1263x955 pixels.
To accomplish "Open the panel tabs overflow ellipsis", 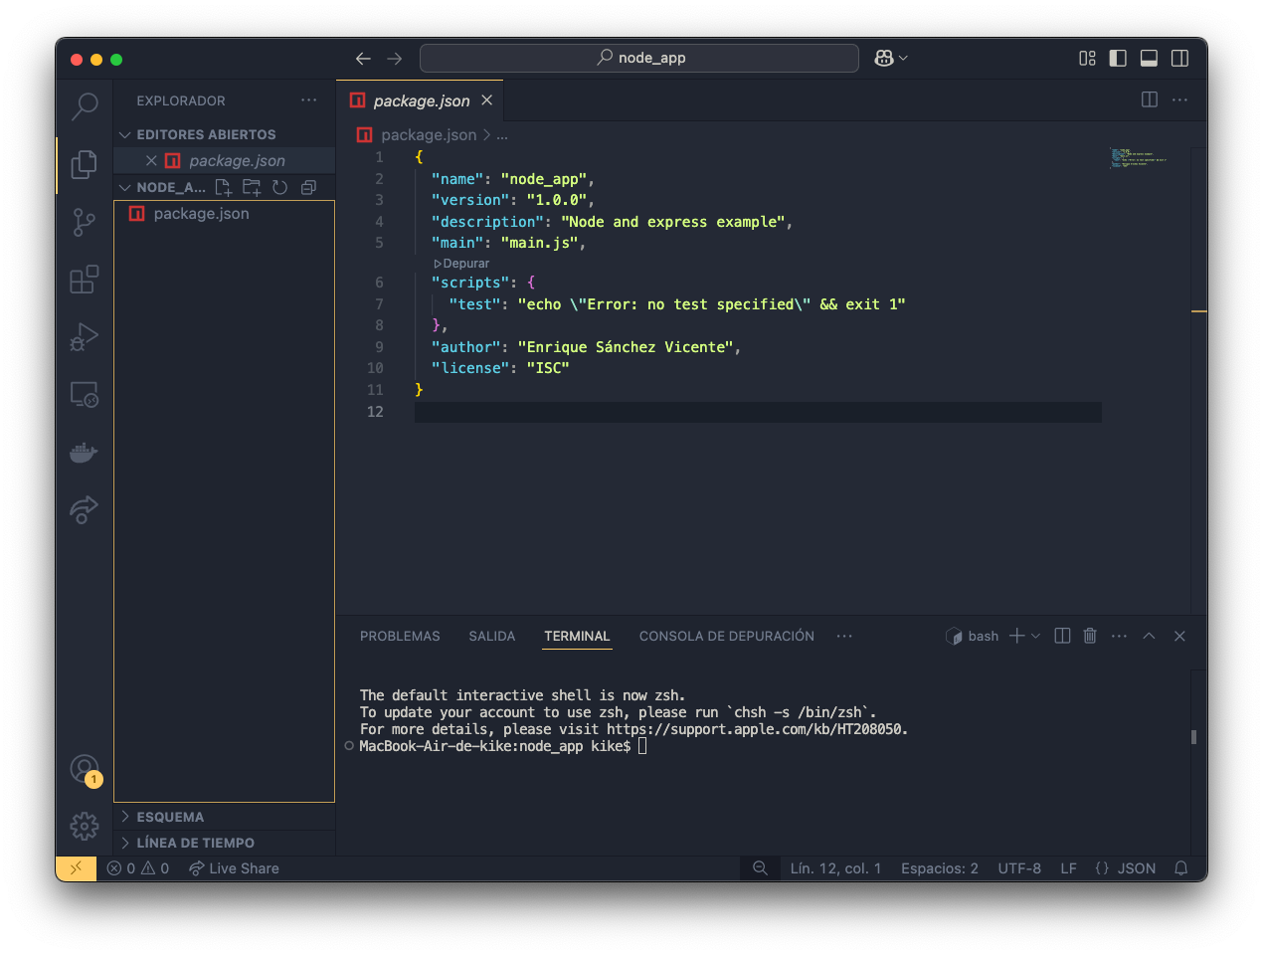I will (x=844, y=636).
